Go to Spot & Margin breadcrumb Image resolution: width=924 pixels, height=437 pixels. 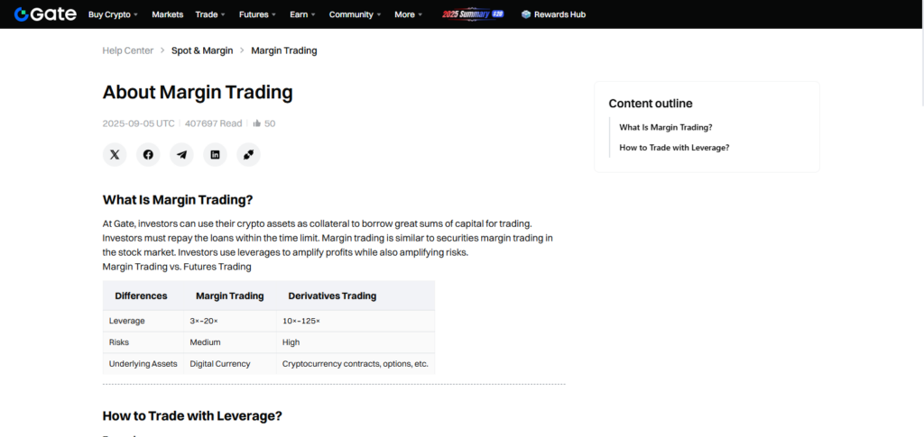[202, 50]
